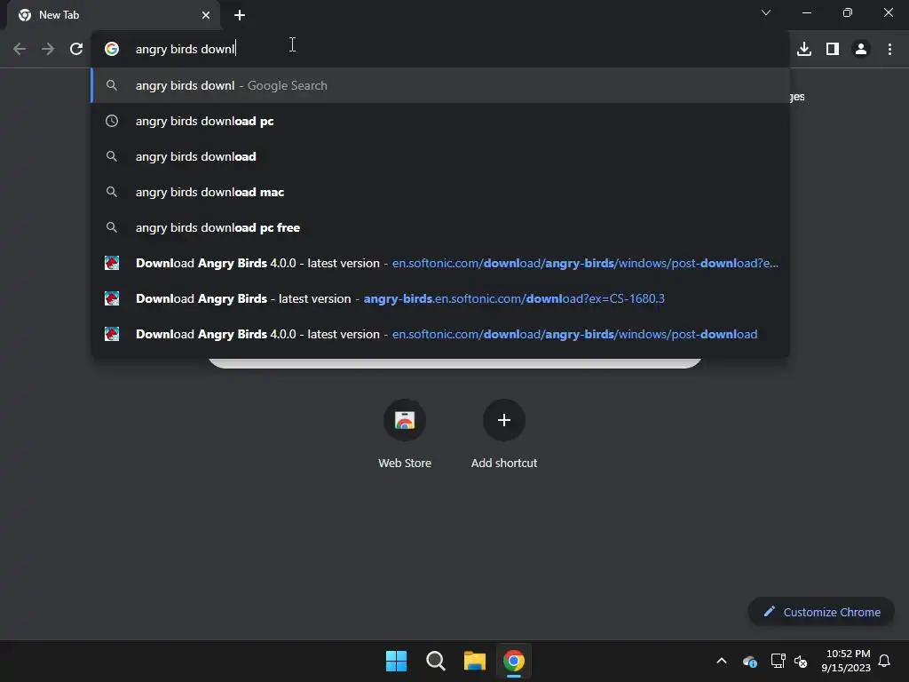The width and height of the screenshot is (909, 682).
Task: Reload the page with the refresh icon
Action: pos(76,50)
